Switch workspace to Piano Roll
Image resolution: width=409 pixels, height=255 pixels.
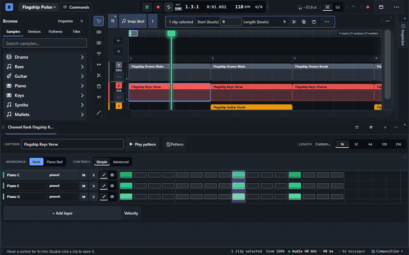pyautogui.click(x=55, y=162)
